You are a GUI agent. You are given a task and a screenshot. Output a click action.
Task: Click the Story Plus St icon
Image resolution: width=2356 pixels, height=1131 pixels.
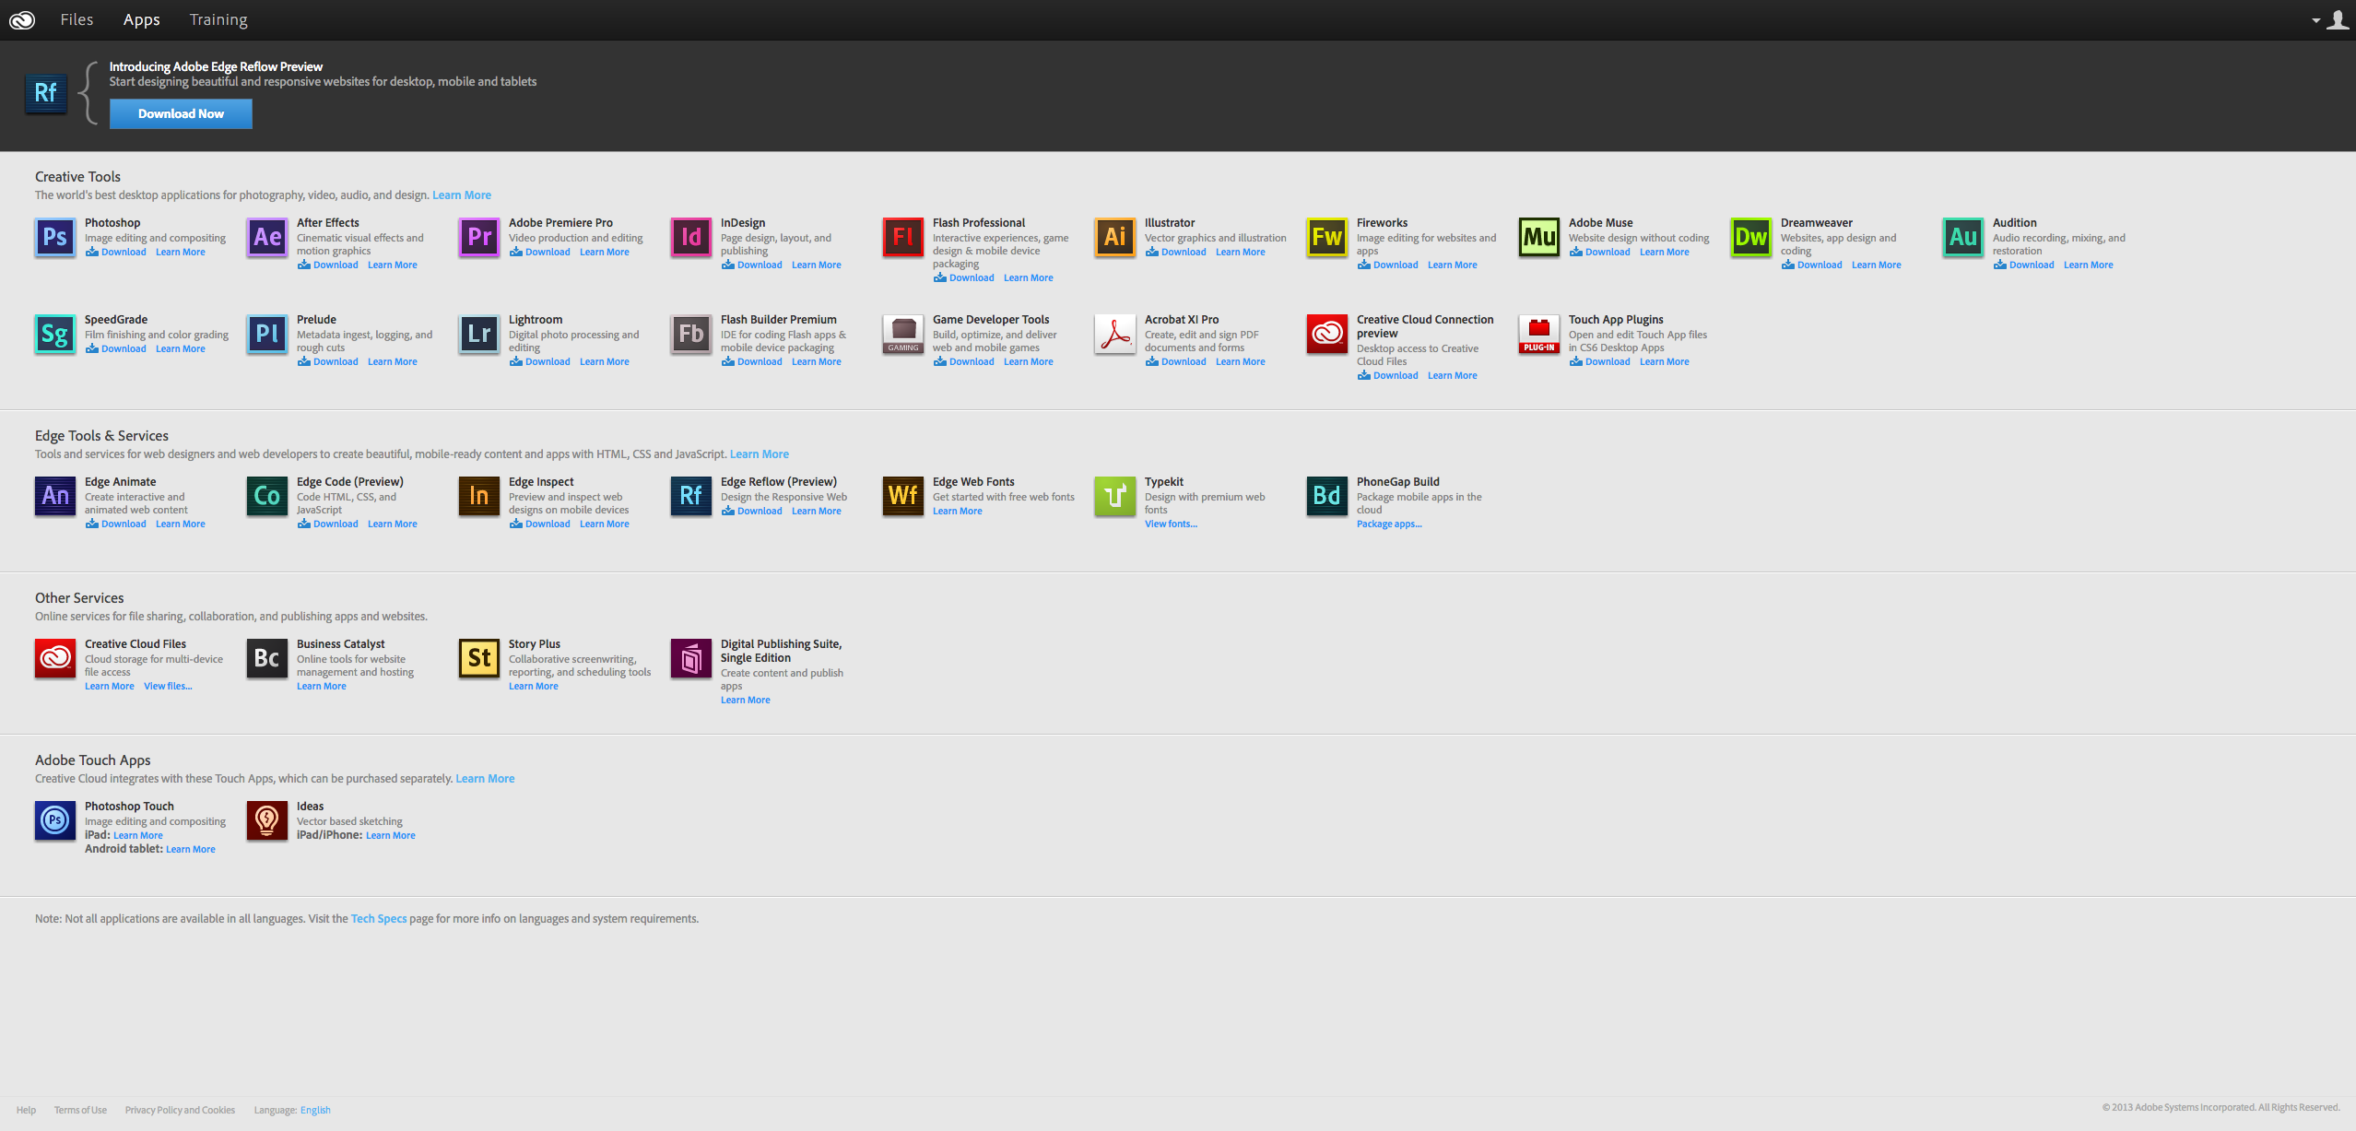click(x=479, y=659)
